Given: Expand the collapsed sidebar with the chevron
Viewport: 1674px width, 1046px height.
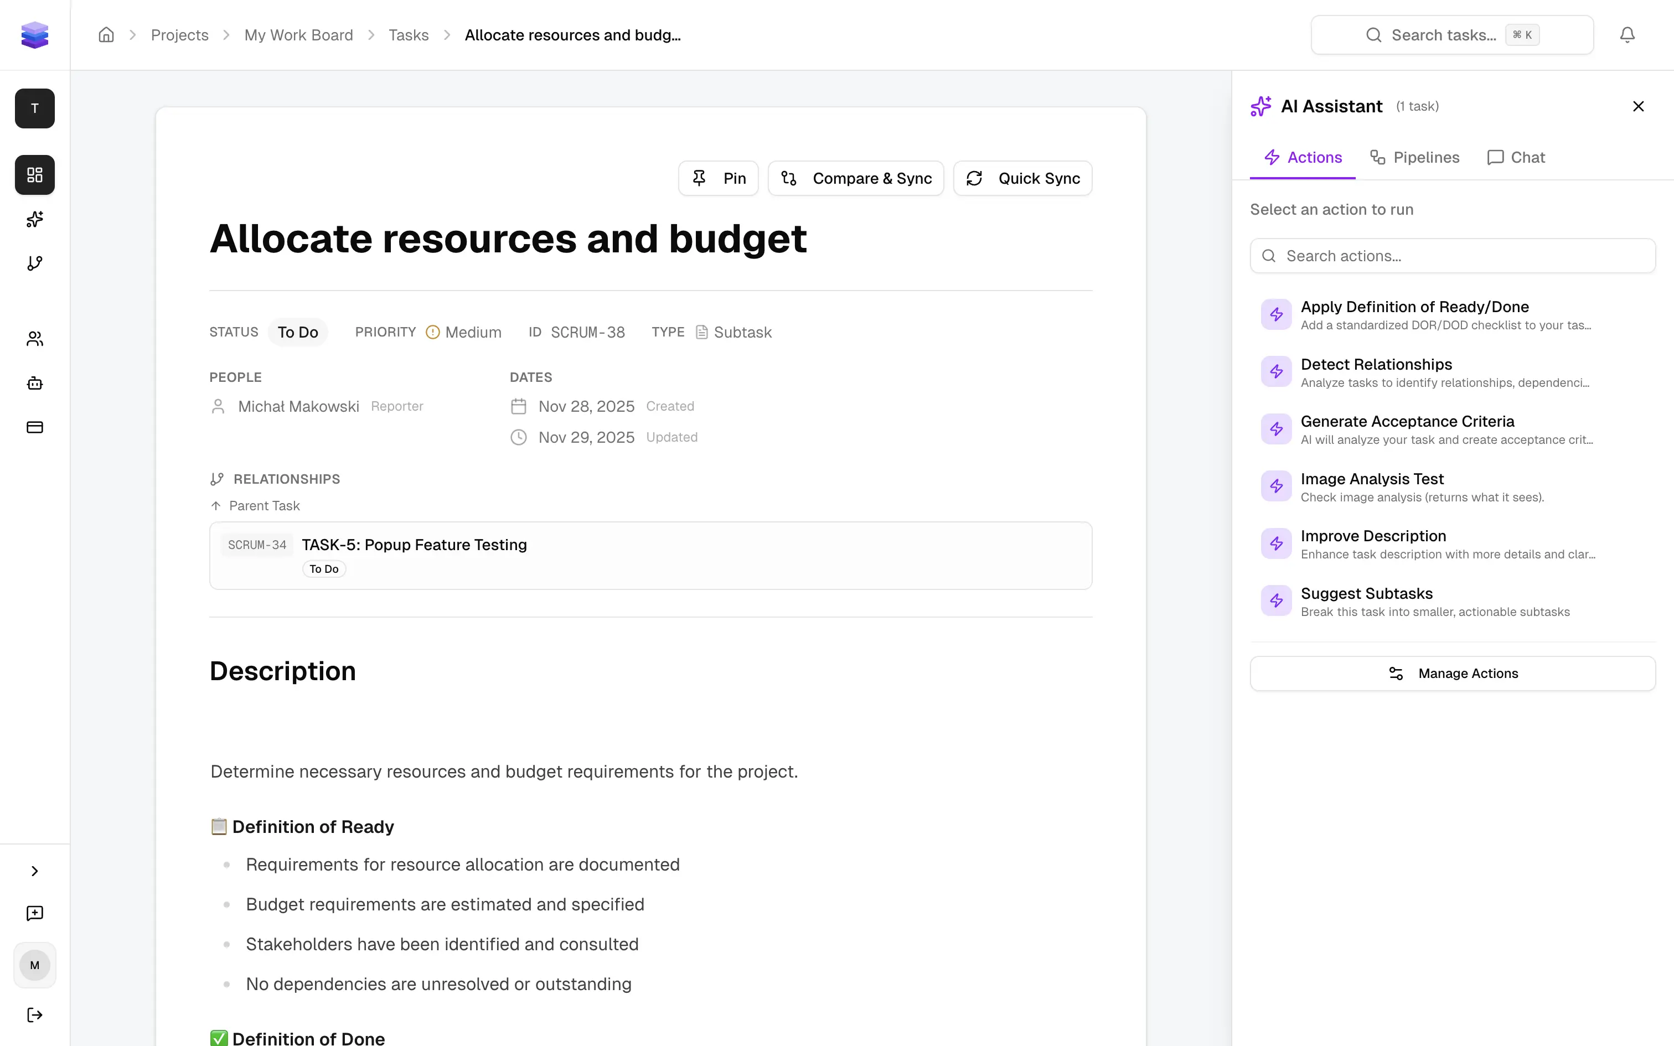Looking at the screenshot, I should 34,870.
